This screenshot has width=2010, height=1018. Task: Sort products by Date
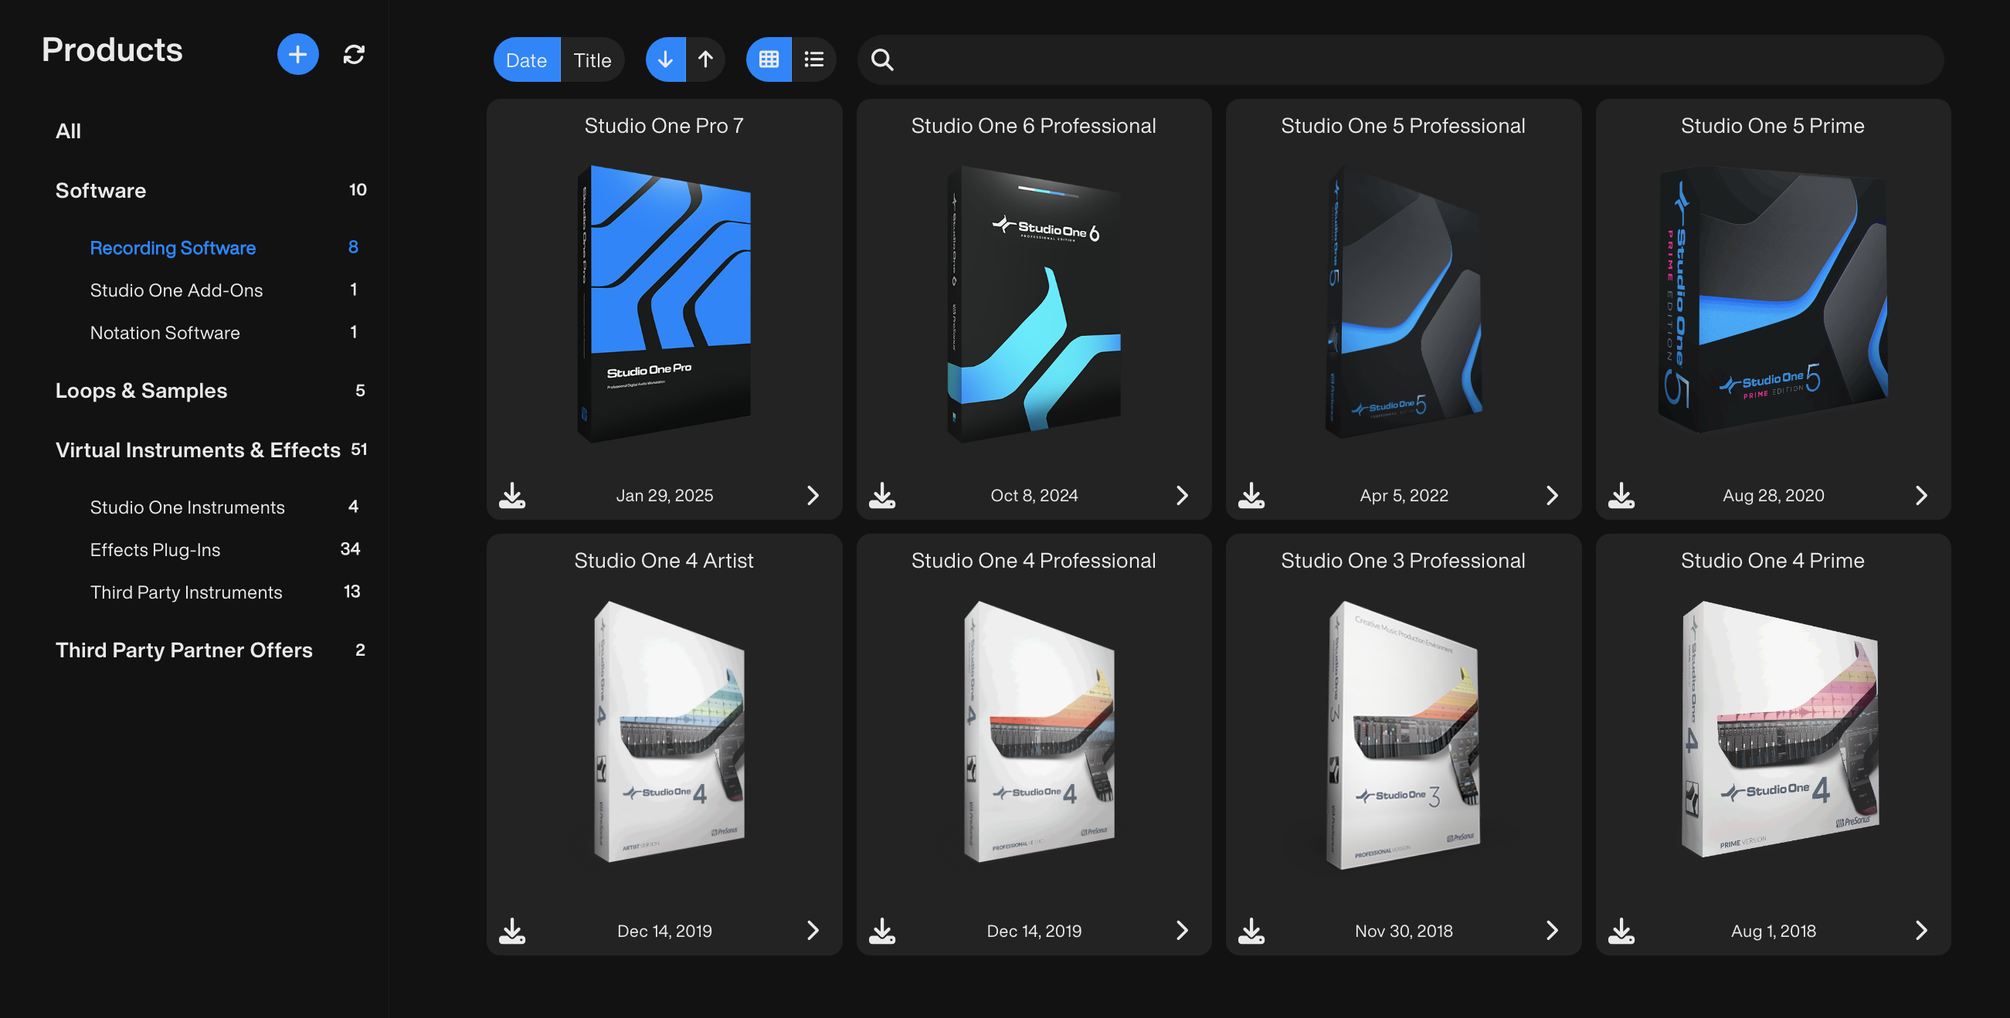[x=526, y=60]
